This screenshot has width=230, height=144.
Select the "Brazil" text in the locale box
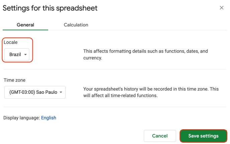[x=15, y=55]
